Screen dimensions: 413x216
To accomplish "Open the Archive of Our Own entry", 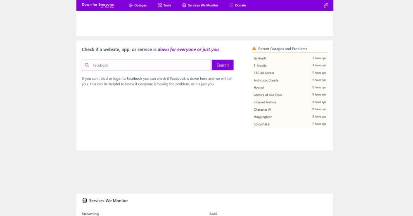I will coord(268,95).
